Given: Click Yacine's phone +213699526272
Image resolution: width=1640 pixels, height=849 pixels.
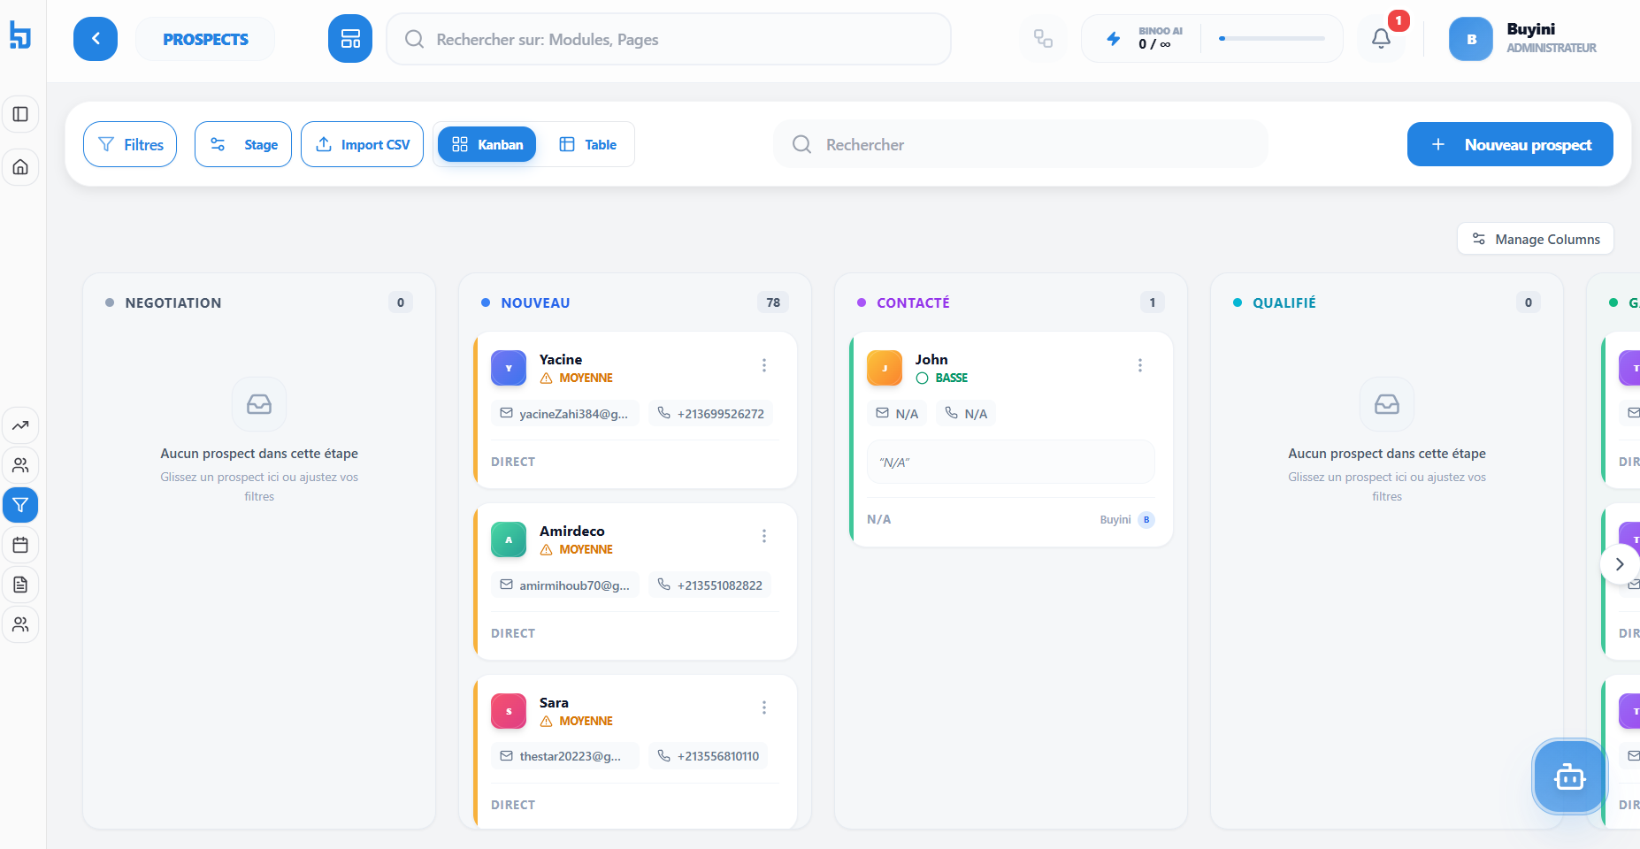Looking at the screenshot, I should (x=711, y=414).
